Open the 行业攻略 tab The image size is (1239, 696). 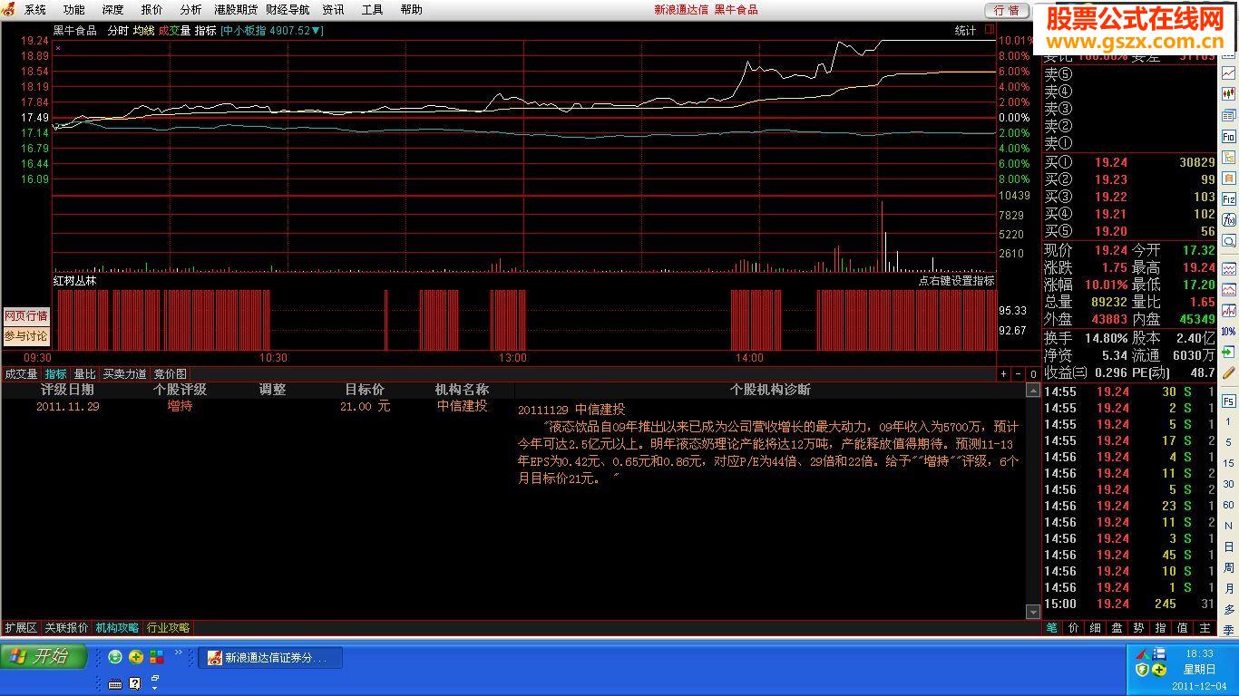coord(169,628)
